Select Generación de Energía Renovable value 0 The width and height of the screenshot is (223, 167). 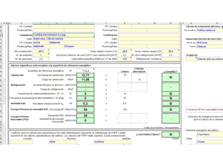point(85,121)
